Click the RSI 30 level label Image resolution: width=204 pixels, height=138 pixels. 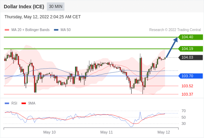pos(184,124)
